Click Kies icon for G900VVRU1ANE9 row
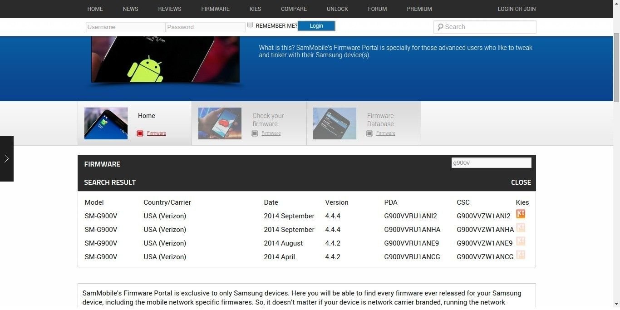 click(521, 241)
